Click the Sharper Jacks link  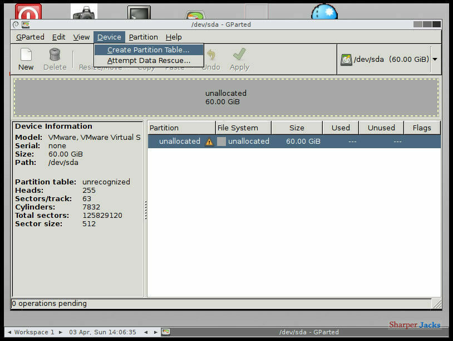415,325
